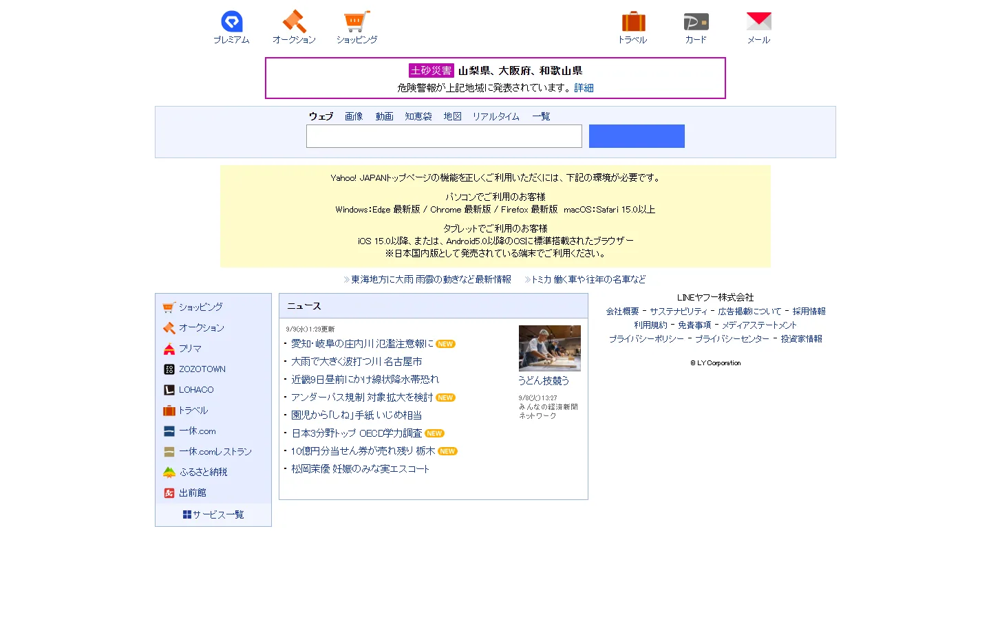This screenshot has height=619, width=991.
Task: Open 詳細 link in disaster warning banner
Action: tap(584, 88)
